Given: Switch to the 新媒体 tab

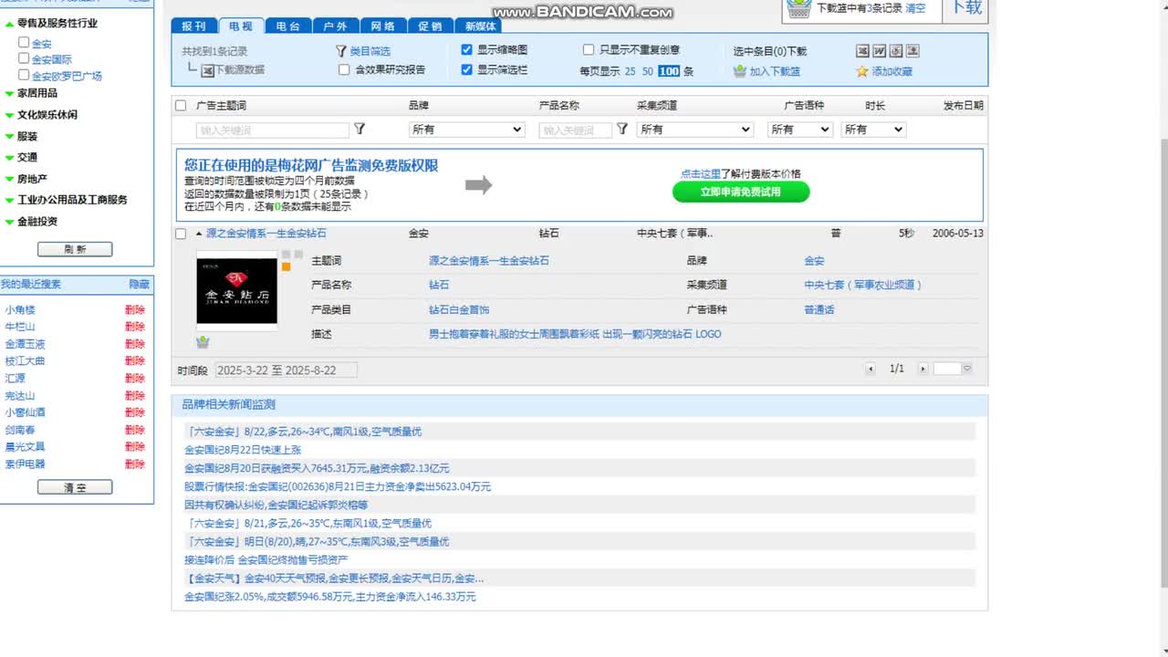Looking at the screenshot, I should (478, 26).
